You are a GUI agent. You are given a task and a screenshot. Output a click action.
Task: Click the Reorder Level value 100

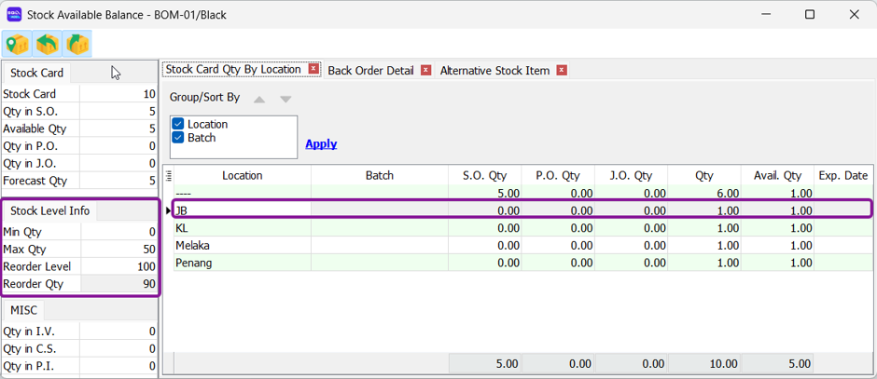(119, 267)
